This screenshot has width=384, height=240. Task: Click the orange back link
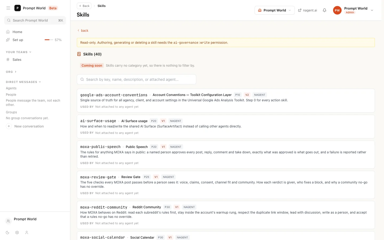83,31
